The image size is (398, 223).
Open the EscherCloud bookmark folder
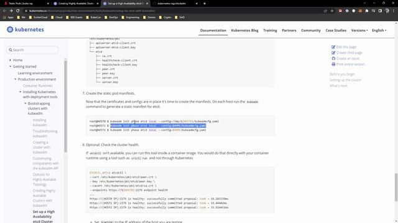(x=38, y=17)
